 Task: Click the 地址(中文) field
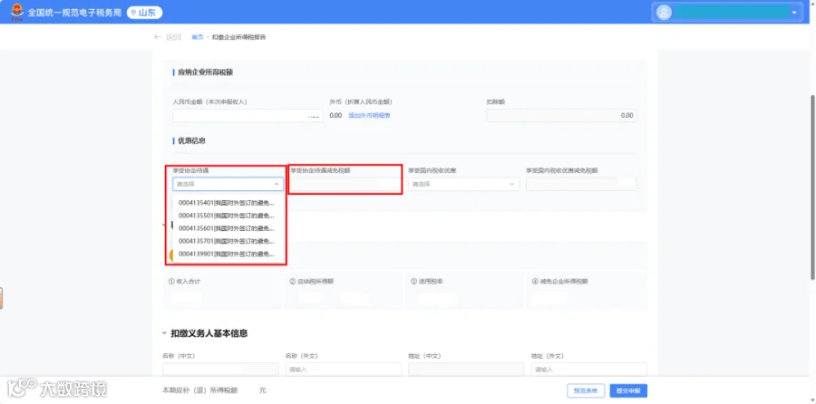point(466,370)
